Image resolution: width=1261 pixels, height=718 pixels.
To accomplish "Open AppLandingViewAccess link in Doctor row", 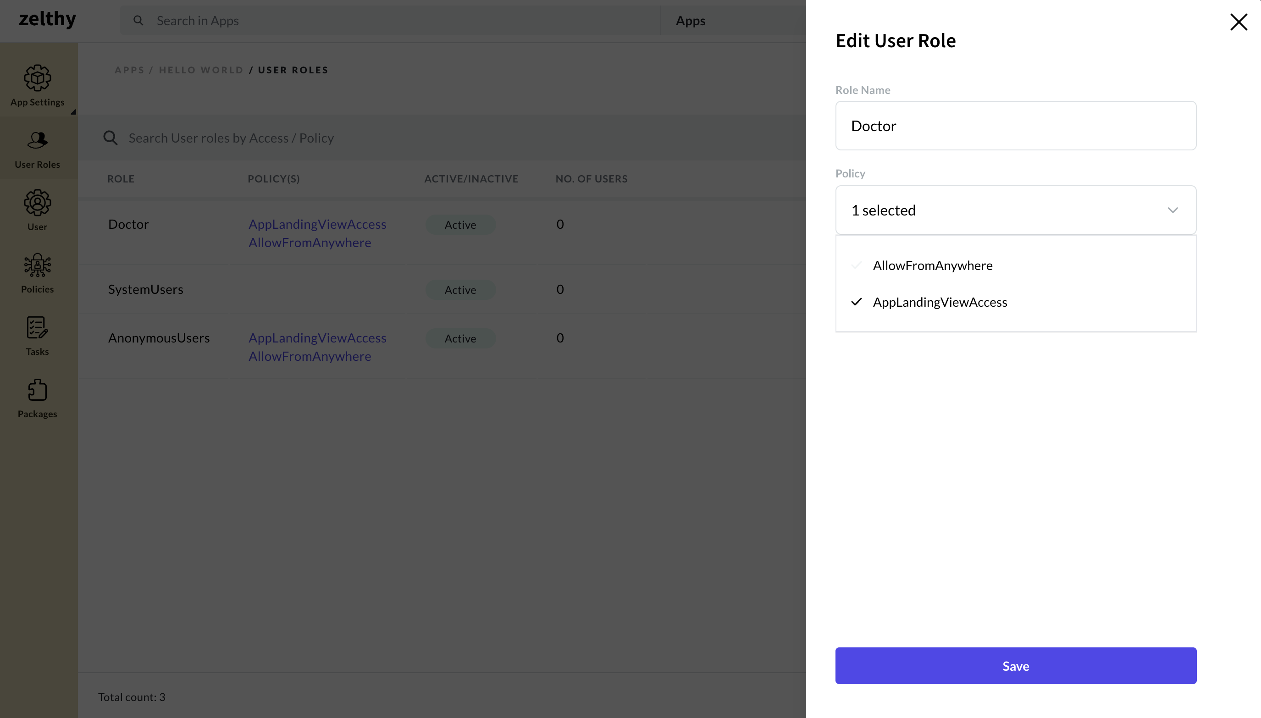I will coord(317,224).
